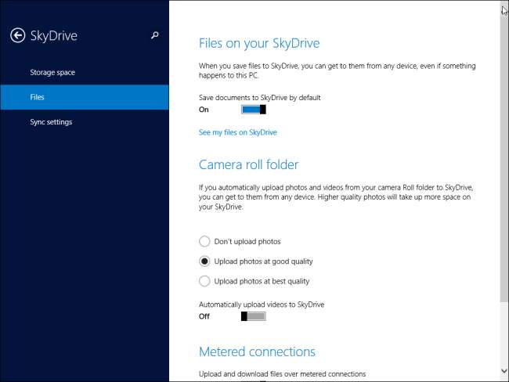
Task: Click the Upload and download files over metered connections text
Action: [282, 374]
